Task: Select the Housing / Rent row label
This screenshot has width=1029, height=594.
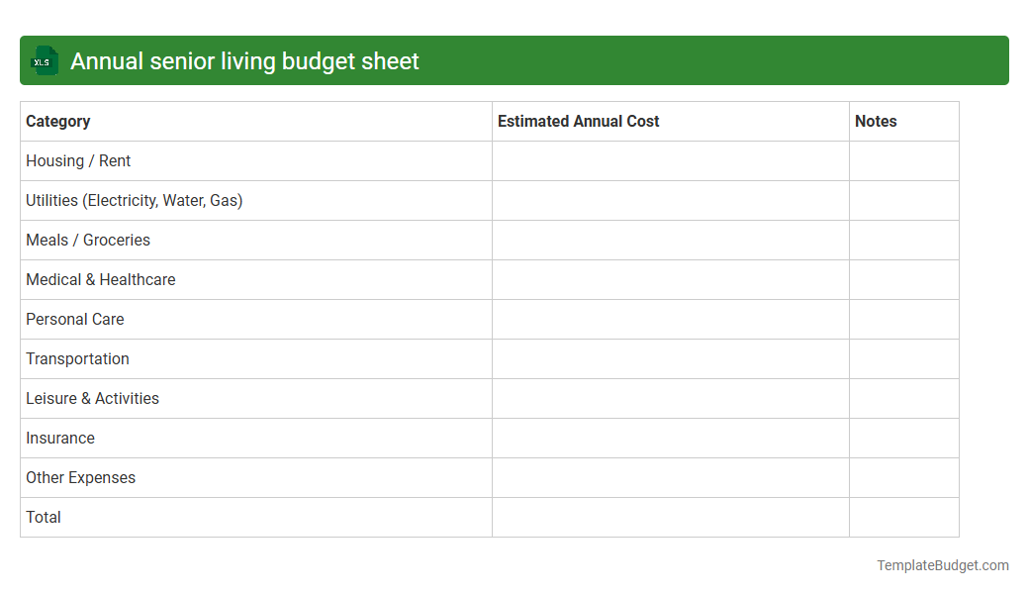Action: (78, 160)
